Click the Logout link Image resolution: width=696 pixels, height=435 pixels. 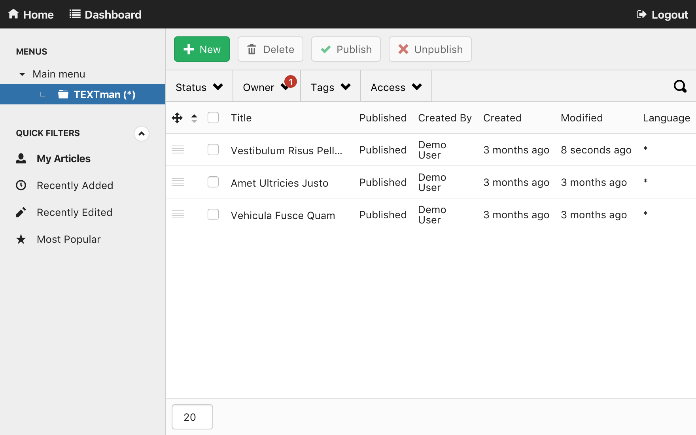(x=662, y=15)
